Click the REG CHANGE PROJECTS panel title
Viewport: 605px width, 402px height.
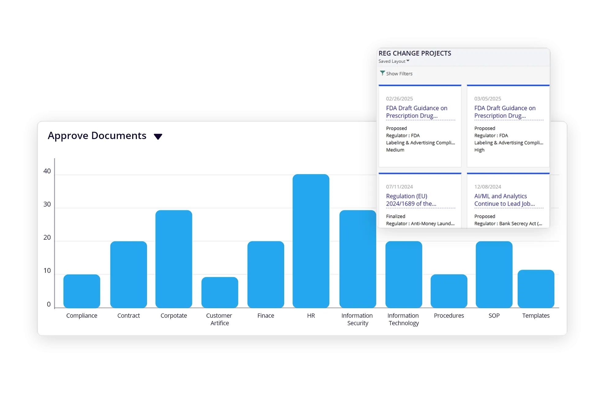click(x=415, y=53)
